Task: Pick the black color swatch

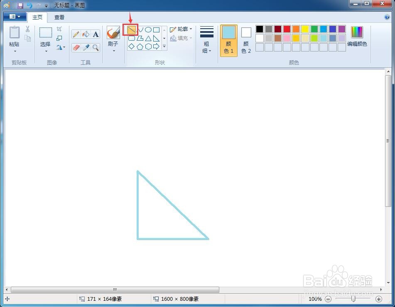Action: pos(260,29)
